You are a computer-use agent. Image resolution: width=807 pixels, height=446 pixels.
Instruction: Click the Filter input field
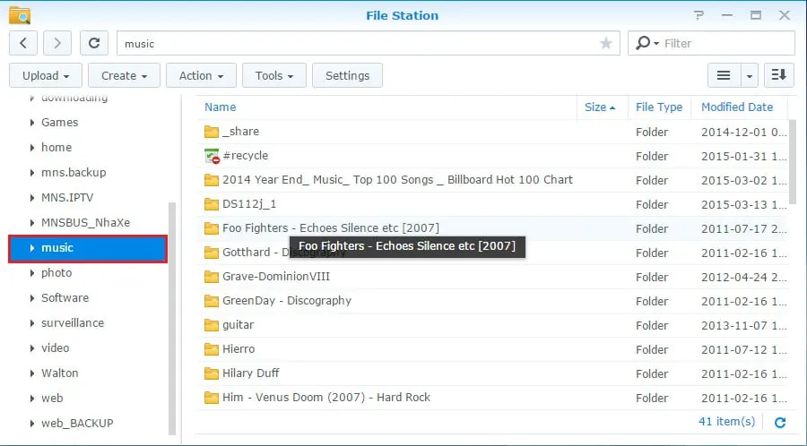tap(726, 44)
